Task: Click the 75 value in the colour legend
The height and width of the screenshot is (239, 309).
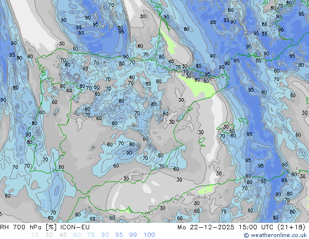Action: pos(91,235)
